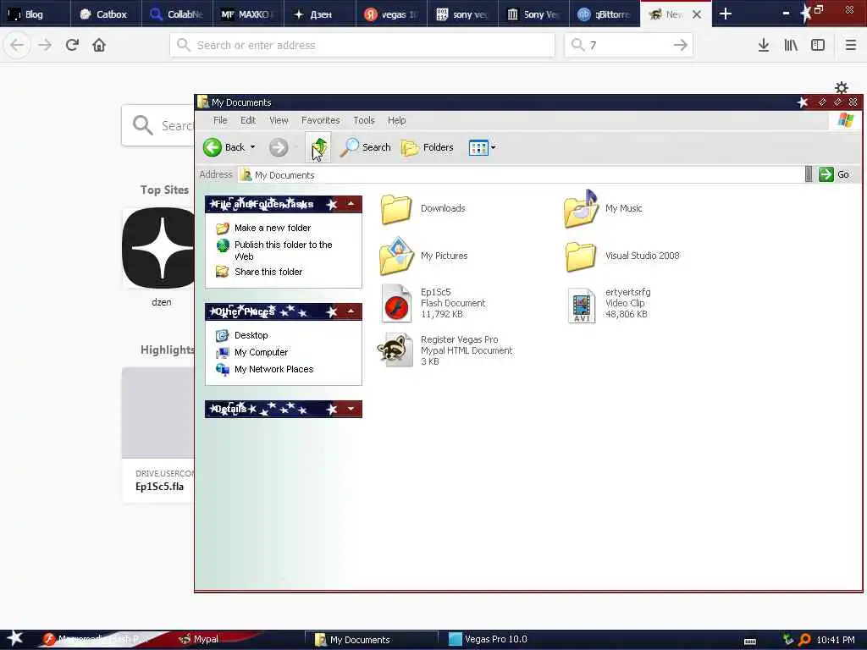The width and height of the screenshot is (867, 650).
Task: Click the Start star button on taskbar
Action: tap(15, 638)
